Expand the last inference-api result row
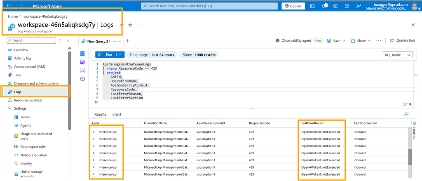422x181 pixels. [x=94, y=174]
